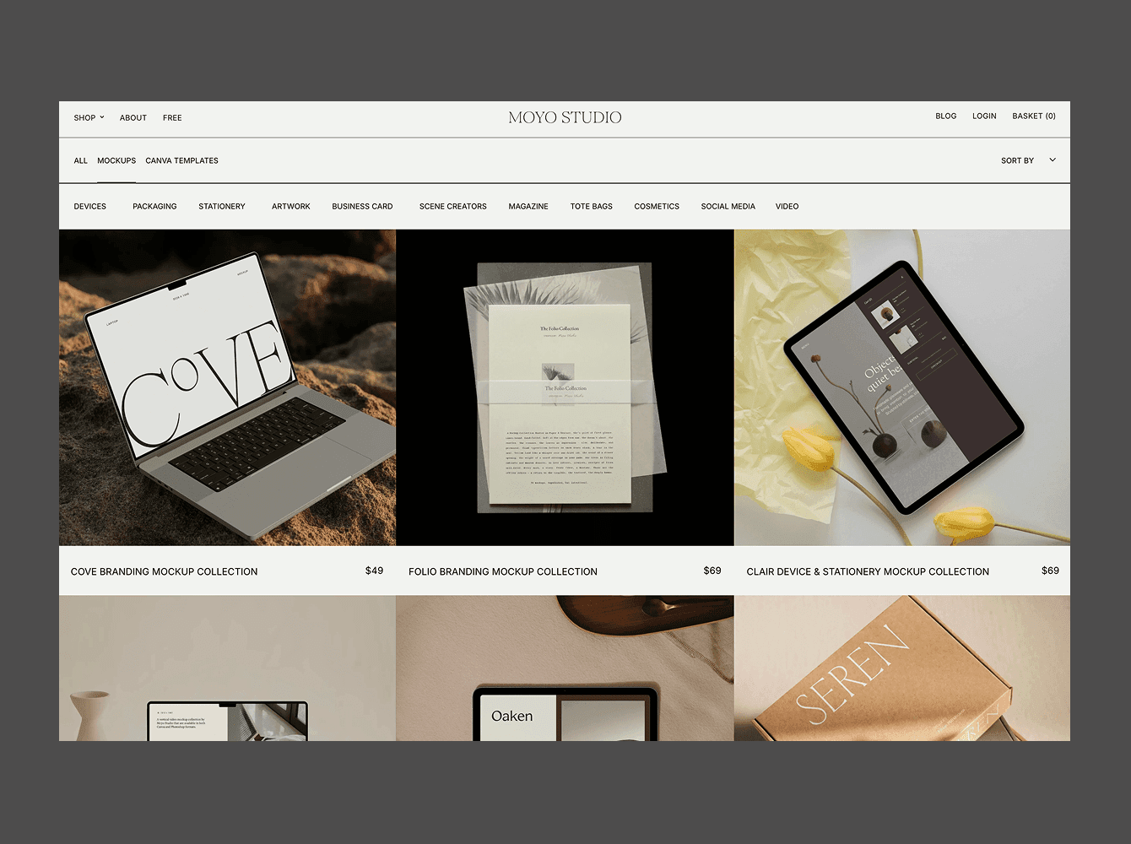Select the TOTE BAGS category
Screen dimensions: 1131x844
pyautogui.click(x=591, y=206)
